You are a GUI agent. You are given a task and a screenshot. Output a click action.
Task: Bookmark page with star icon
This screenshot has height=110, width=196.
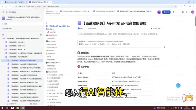point(175,6)
